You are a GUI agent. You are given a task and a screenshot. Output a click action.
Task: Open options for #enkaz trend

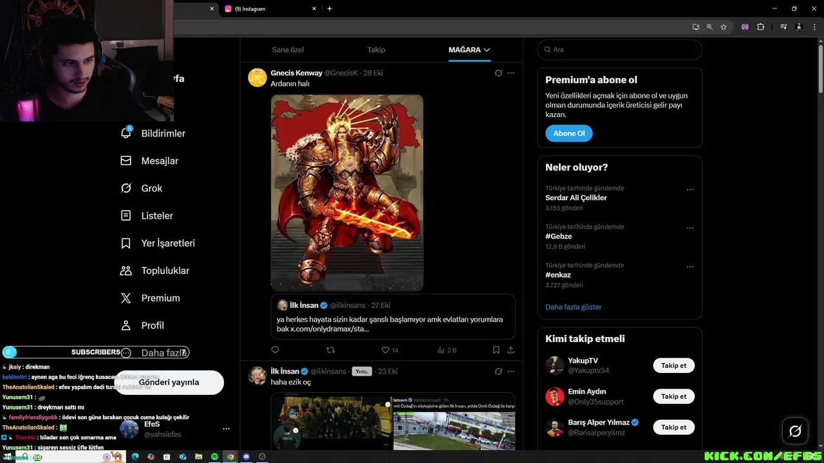(690, 267)
